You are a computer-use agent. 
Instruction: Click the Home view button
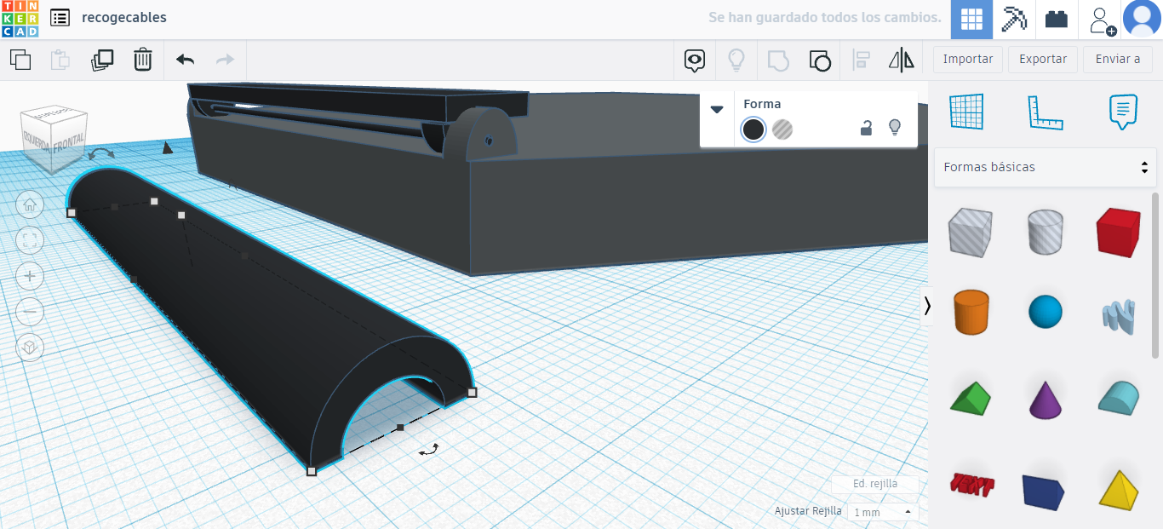pos(30,204)
